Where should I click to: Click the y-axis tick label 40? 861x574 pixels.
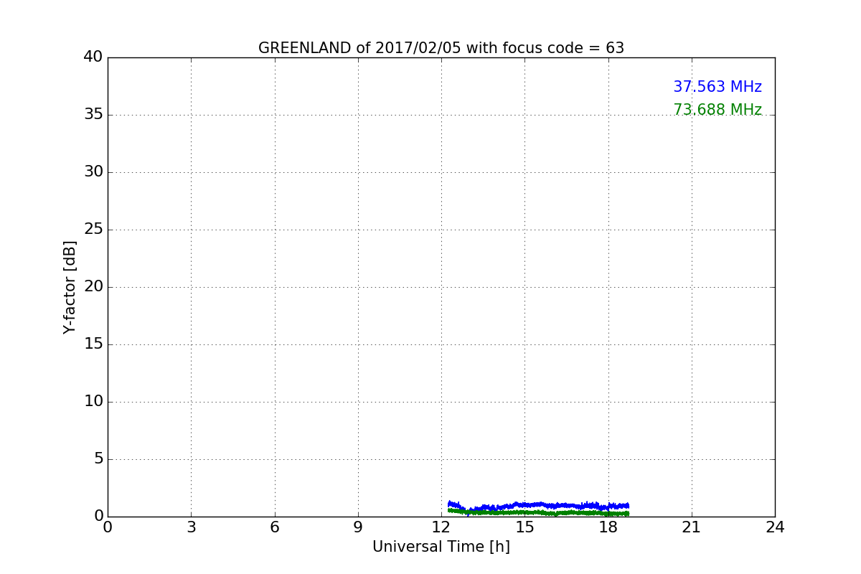93,57
